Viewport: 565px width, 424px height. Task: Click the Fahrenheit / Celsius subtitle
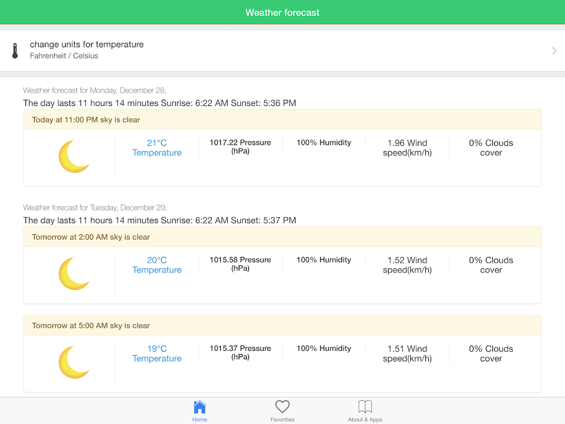[x=64, y=56]
